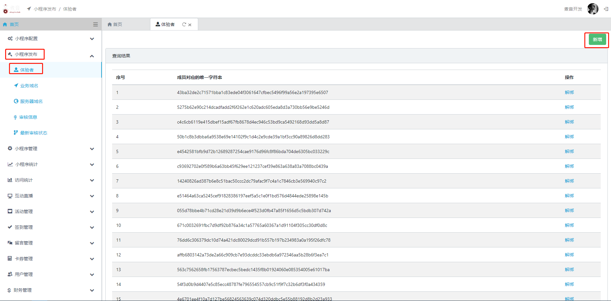Viewport: 611px width, 301px height.
Task: Click the hamburger menu icon in sidebar header
Action: point(95,24)
